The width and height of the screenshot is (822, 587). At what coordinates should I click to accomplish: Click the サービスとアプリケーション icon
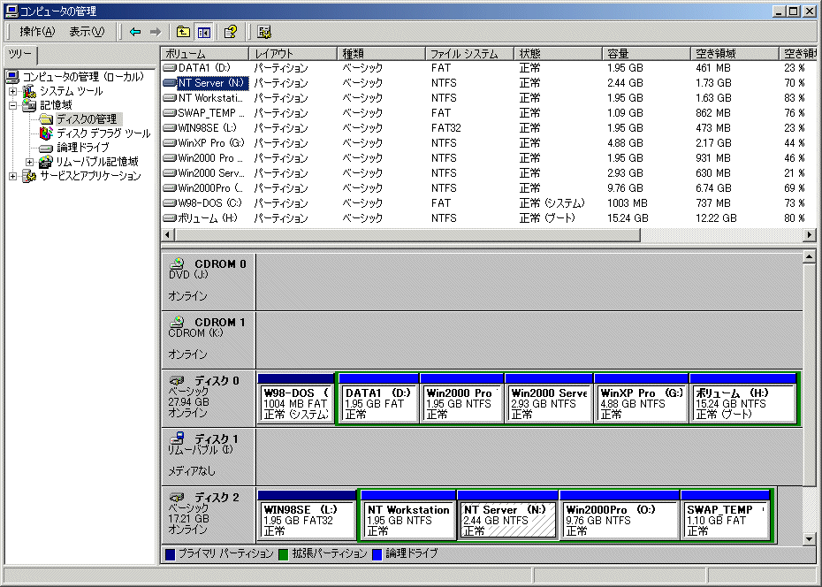pyautogui.click(x=29, y=176)
